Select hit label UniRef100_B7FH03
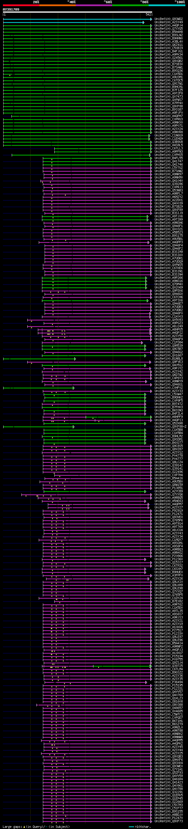 click(x=169, y=407)
